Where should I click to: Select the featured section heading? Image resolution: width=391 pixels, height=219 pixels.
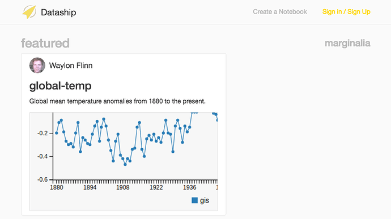coord(45,43)
